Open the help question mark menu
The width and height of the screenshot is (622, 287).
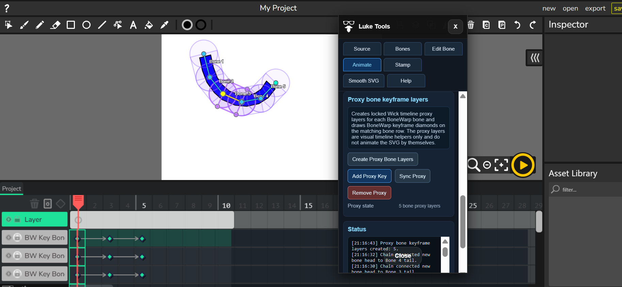pyautogui.click(x=6, y=8)
